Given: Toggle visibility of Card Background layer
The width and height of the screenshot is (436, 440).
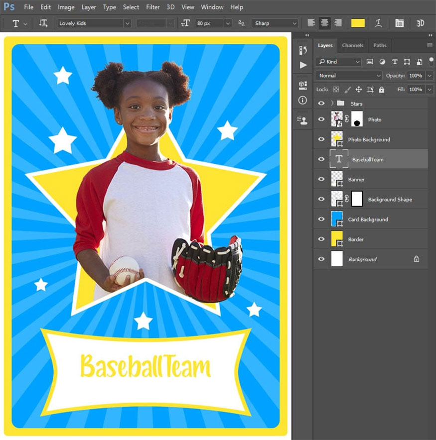Looking at the screenshot, I should point(321,220).
